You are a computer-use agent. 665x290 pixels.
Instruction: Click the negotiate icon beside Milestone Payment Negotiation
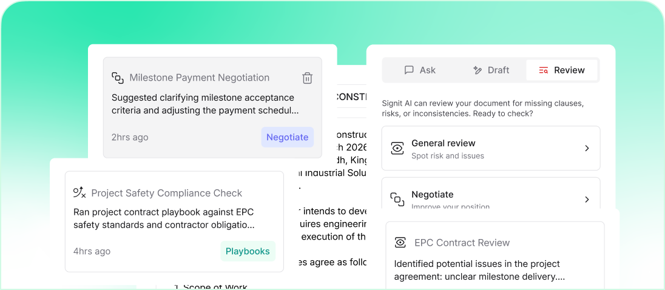point(118,78)
